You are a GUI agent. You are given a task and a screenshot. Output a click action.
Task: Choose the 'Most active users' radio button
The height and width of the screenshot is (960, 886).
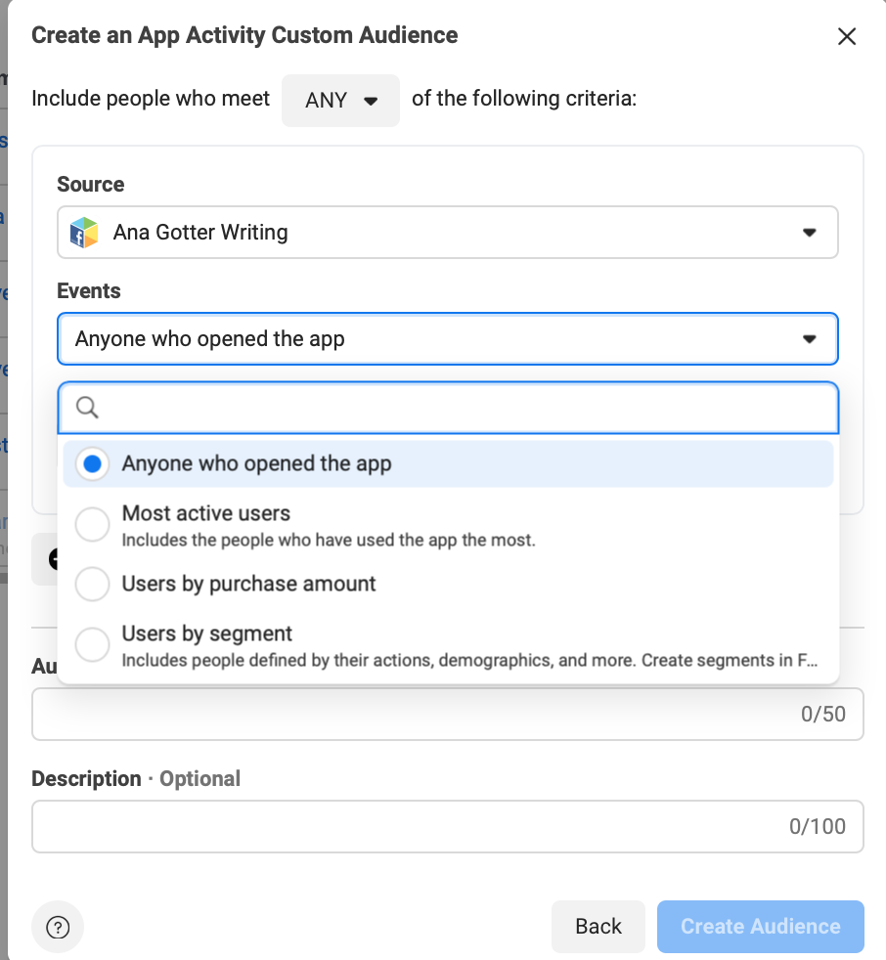(x=93, y=525)
